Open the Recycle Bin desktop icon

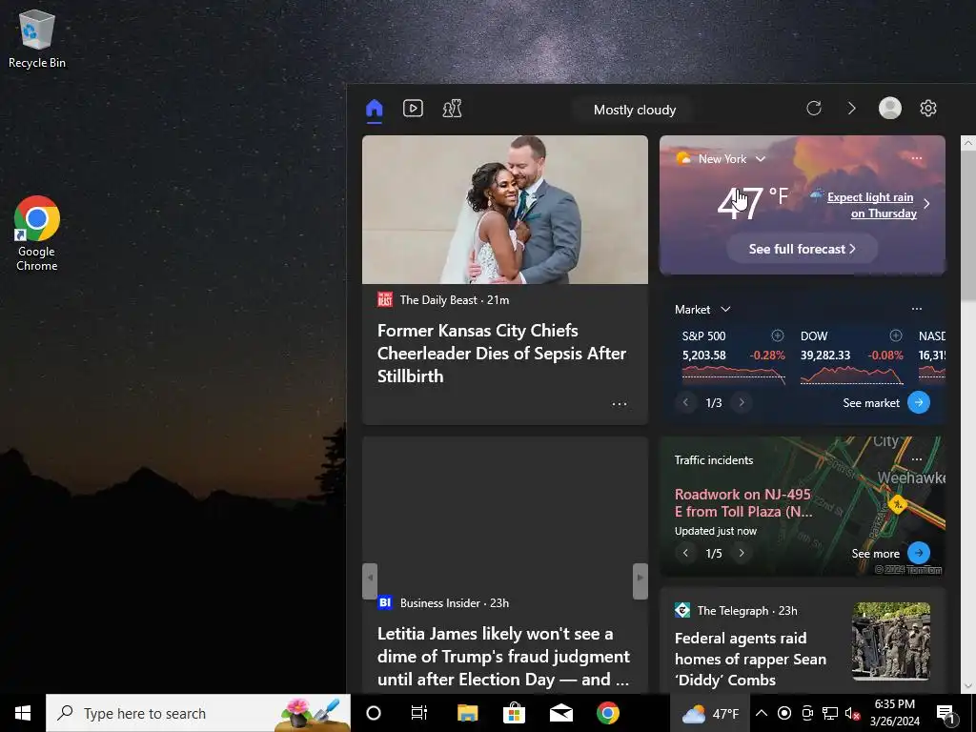37,38
